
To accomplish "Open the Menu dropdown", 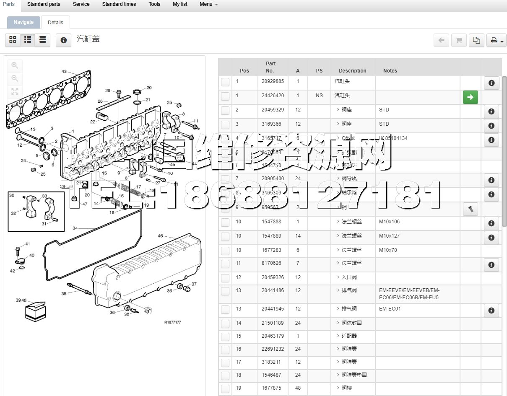I will (x=208, y=4).
